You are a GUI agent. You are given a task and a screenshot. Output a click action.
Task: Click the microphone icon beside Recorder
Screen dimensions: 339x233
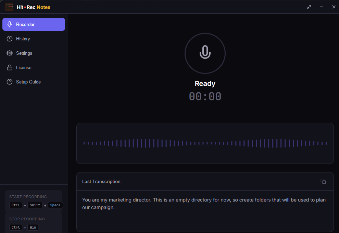[x=10, y=24]
